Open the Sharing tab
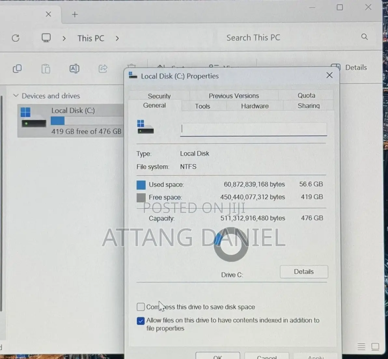 (309, 106)
